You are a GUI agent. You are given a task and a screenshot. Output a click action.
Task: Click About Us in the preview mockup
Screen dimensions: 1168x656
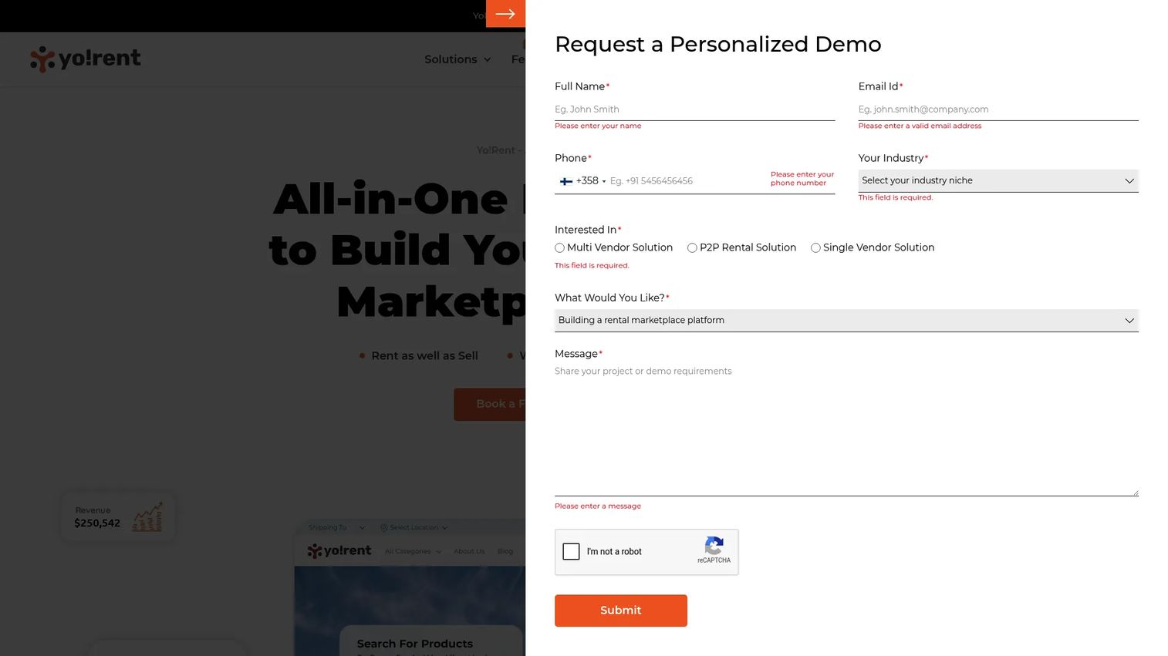pyautogui.click(x=469, y=552)
